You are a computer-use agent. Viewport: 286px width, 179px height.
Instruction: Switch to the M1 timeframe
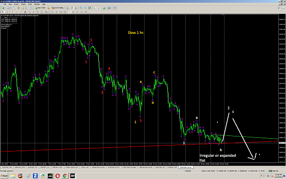coord(52,12)
